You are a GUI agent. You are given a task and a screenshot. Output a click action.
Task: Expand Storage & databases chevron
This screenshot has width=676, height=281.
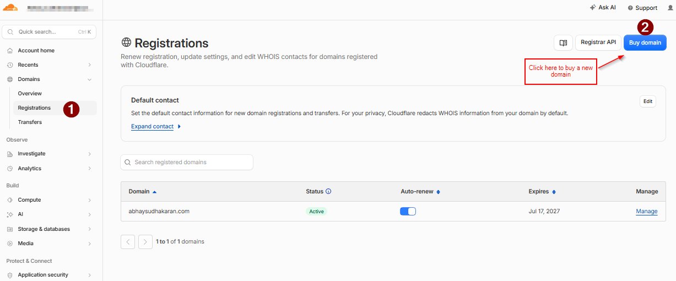click(x=89, y=229)
